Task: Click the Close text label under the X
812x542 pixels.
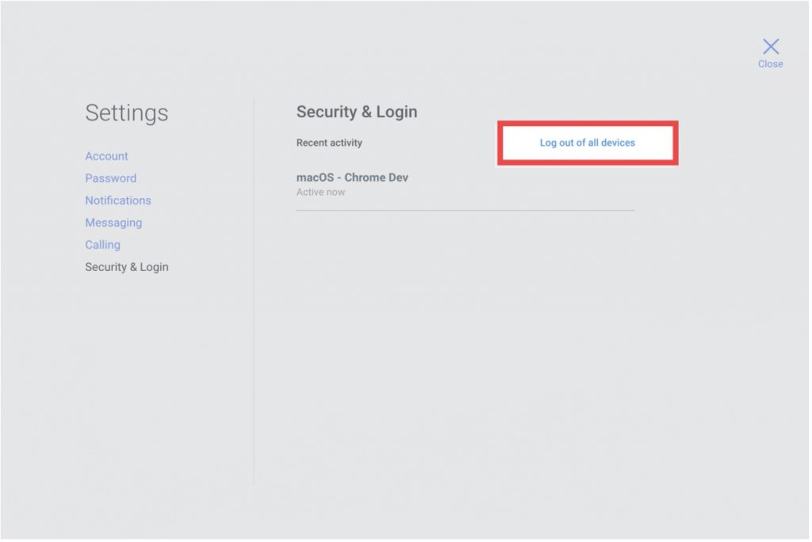Action: 770,64
